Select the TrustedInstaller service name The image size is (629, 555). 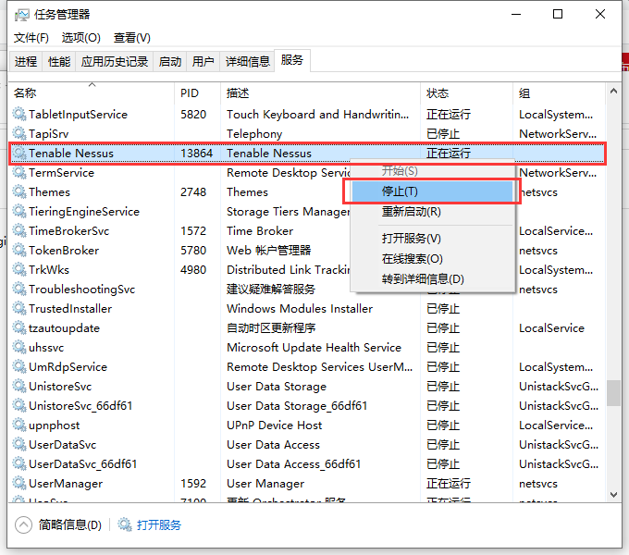tap(70, 308)
